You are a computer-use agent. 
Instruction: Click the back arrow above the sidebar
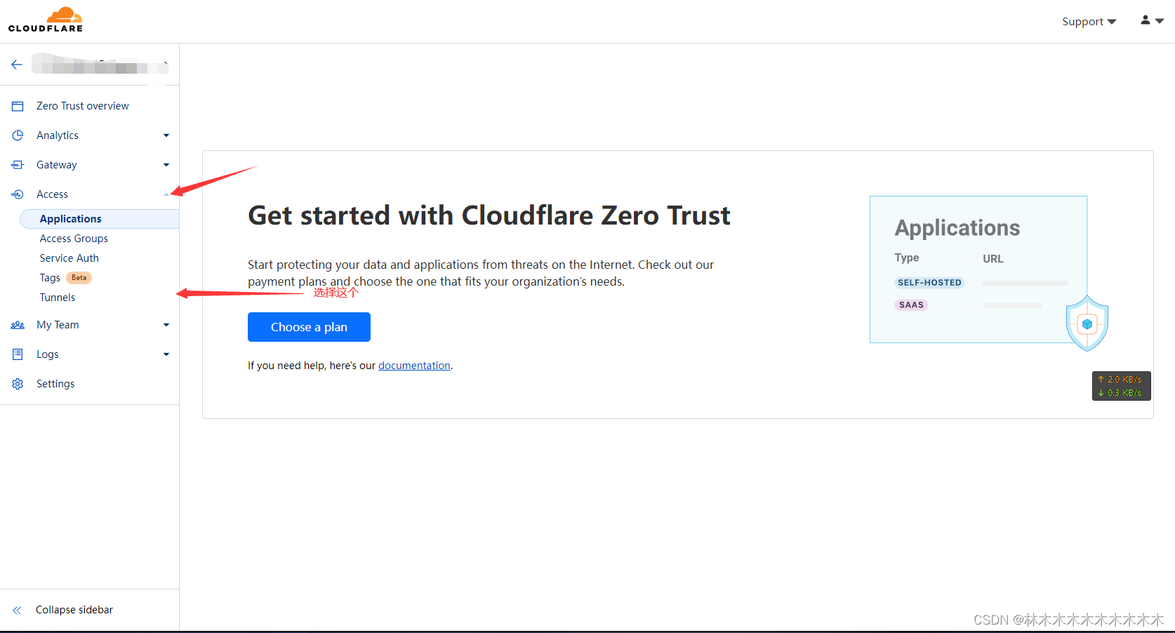point(16,64)
